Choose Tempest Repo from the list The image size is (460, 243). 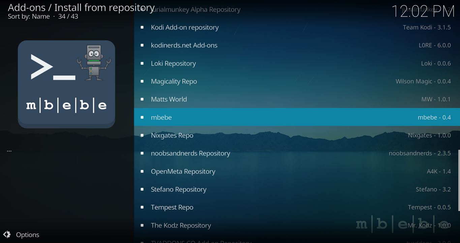coord(172,207)
